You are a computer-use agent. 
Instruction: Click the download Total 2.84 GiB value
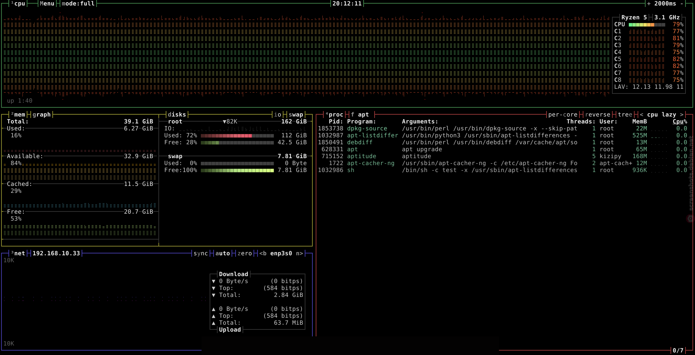(288, 295)
